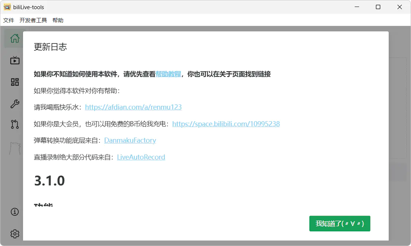Open the bilibili space charging link
Screen dimensions: 411x246
click(x=226, y=124)
